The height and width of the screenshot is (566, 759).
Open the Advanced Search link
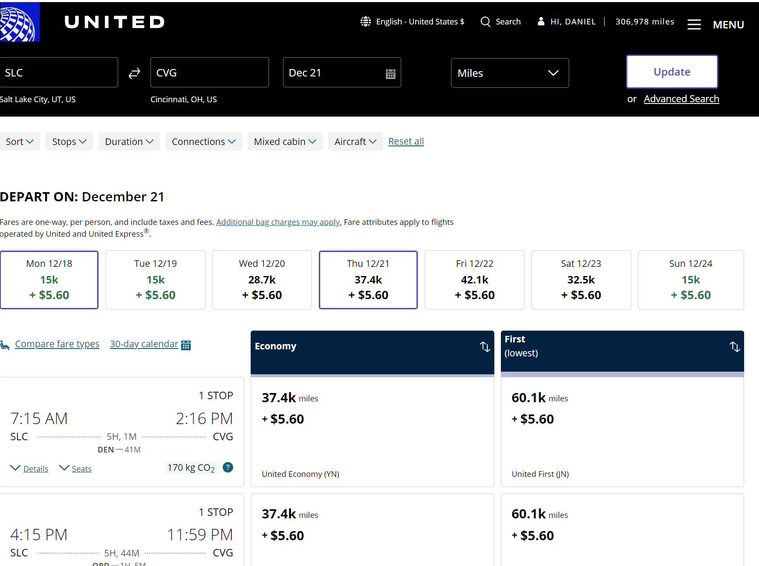coord(681,99)
